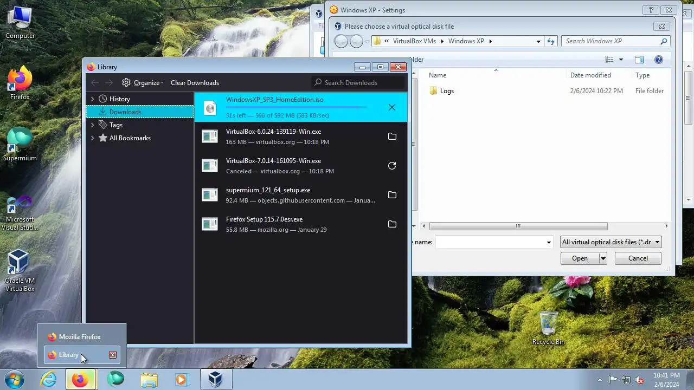Viewport: 694px width, 390px height.
Task: Open Supermium desktop shortcut
Action: (20, 144)
